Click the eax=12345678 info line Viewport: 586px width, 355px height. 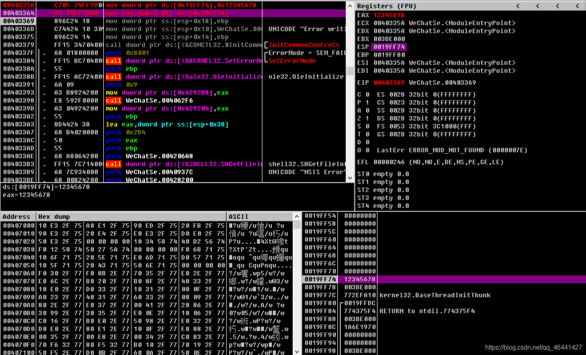26,195
